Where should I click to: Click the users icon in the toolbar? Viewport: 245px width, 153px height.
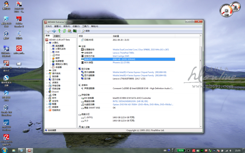(x=69, y=31)
